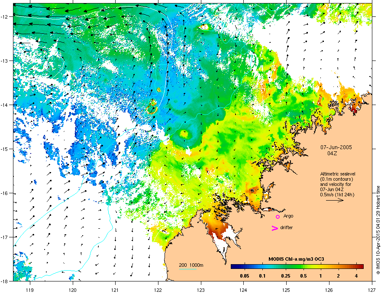Click the '200 1000m' depth contour label
The image size is (381, 294).
pyautogui.click(x=191, y=265)
